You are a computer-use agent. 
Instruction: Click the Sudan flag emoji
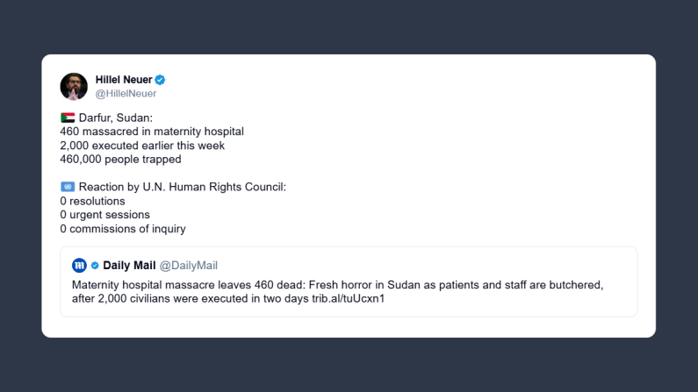click(68, 118)
